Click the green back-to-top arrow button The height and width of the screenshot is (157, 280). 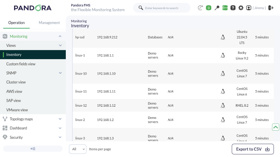(x=275, y=127)
